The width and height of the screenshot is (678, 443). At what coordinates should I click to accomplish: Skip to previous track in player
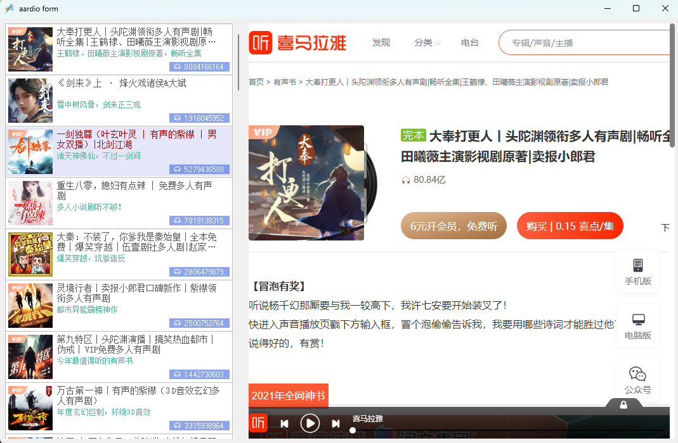[285, 423]
